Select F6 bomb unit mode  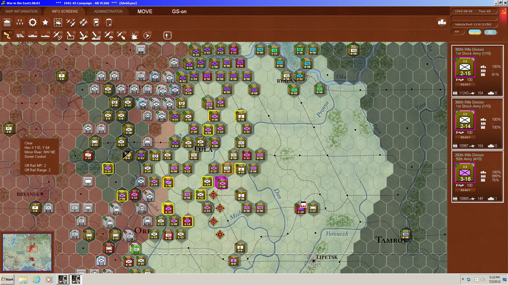(71, 35)
